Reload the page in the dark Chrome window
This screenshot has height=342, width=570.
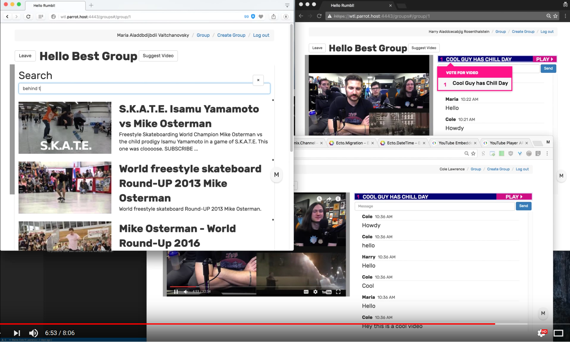point(319,16)
